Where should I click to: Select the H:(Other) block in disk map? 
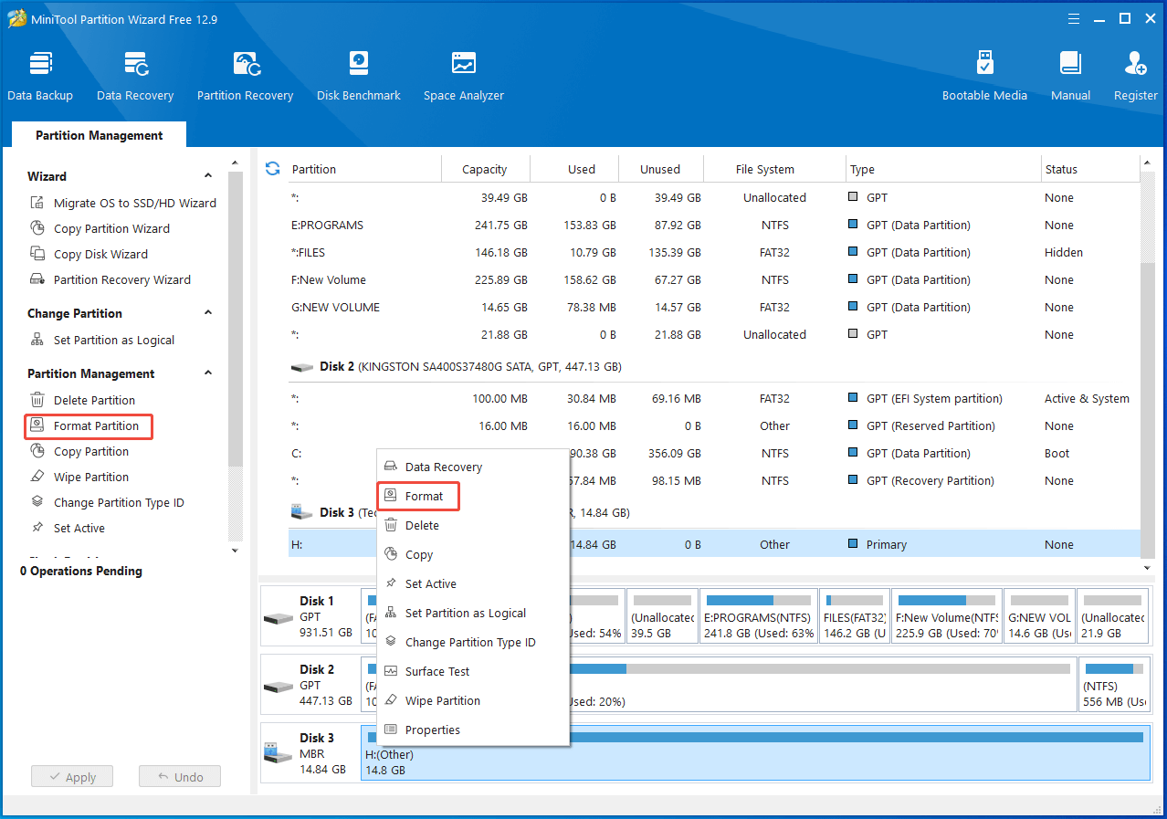756,753
